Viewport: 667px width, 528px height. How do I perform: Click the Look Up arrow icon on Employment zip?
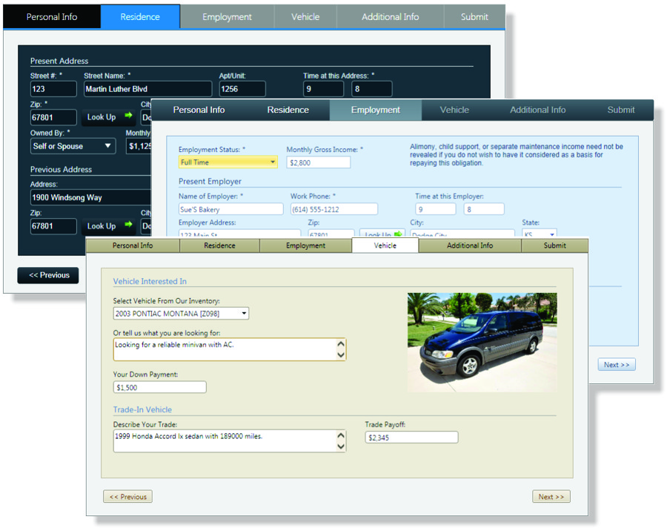pyautogui.click(x=399, y=233)
